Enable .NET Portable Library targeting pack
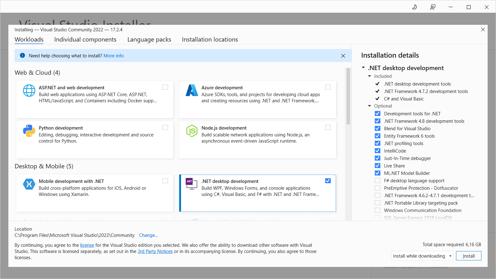Image resolution: width=496 pixels, height=279 pixels. [378, 203]
